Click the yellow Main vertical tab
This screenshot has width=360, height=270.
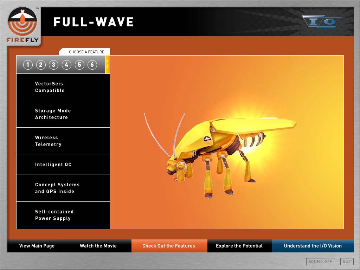[x=108, y=65]
